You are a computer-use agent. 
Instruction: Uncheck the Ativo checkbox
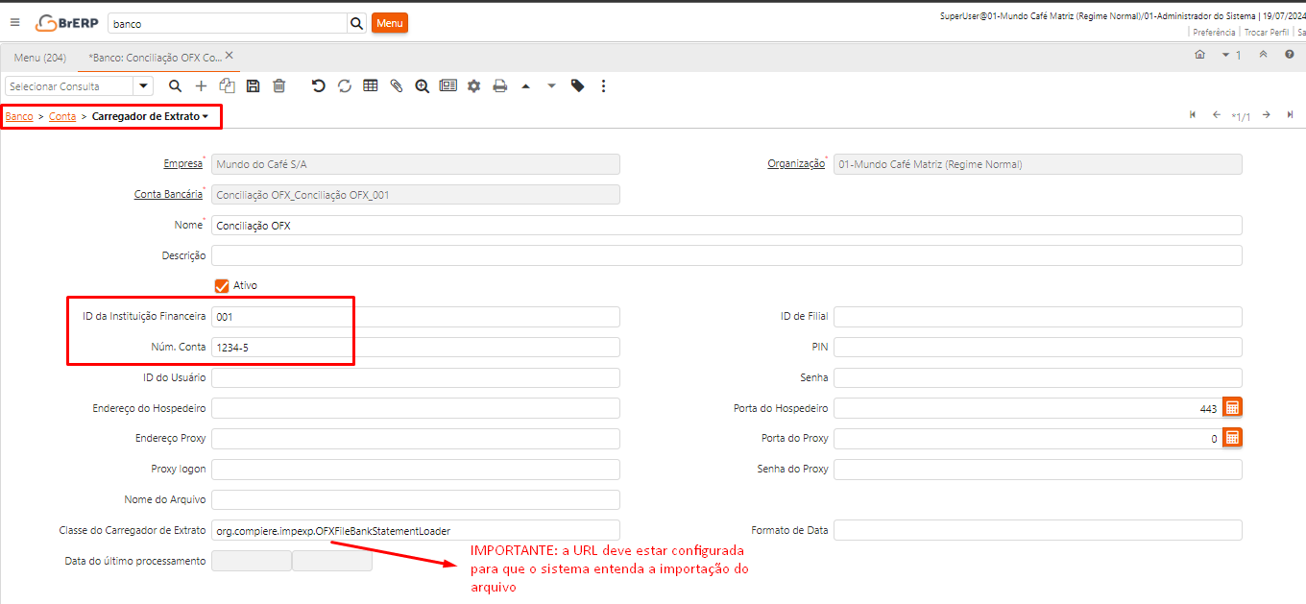(x=222, y=285)
